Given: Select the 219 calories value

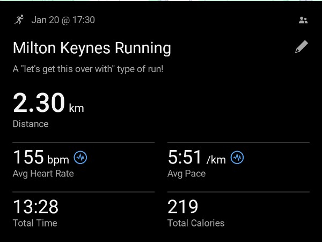Looking at the screenshot, I should (183, 207).
